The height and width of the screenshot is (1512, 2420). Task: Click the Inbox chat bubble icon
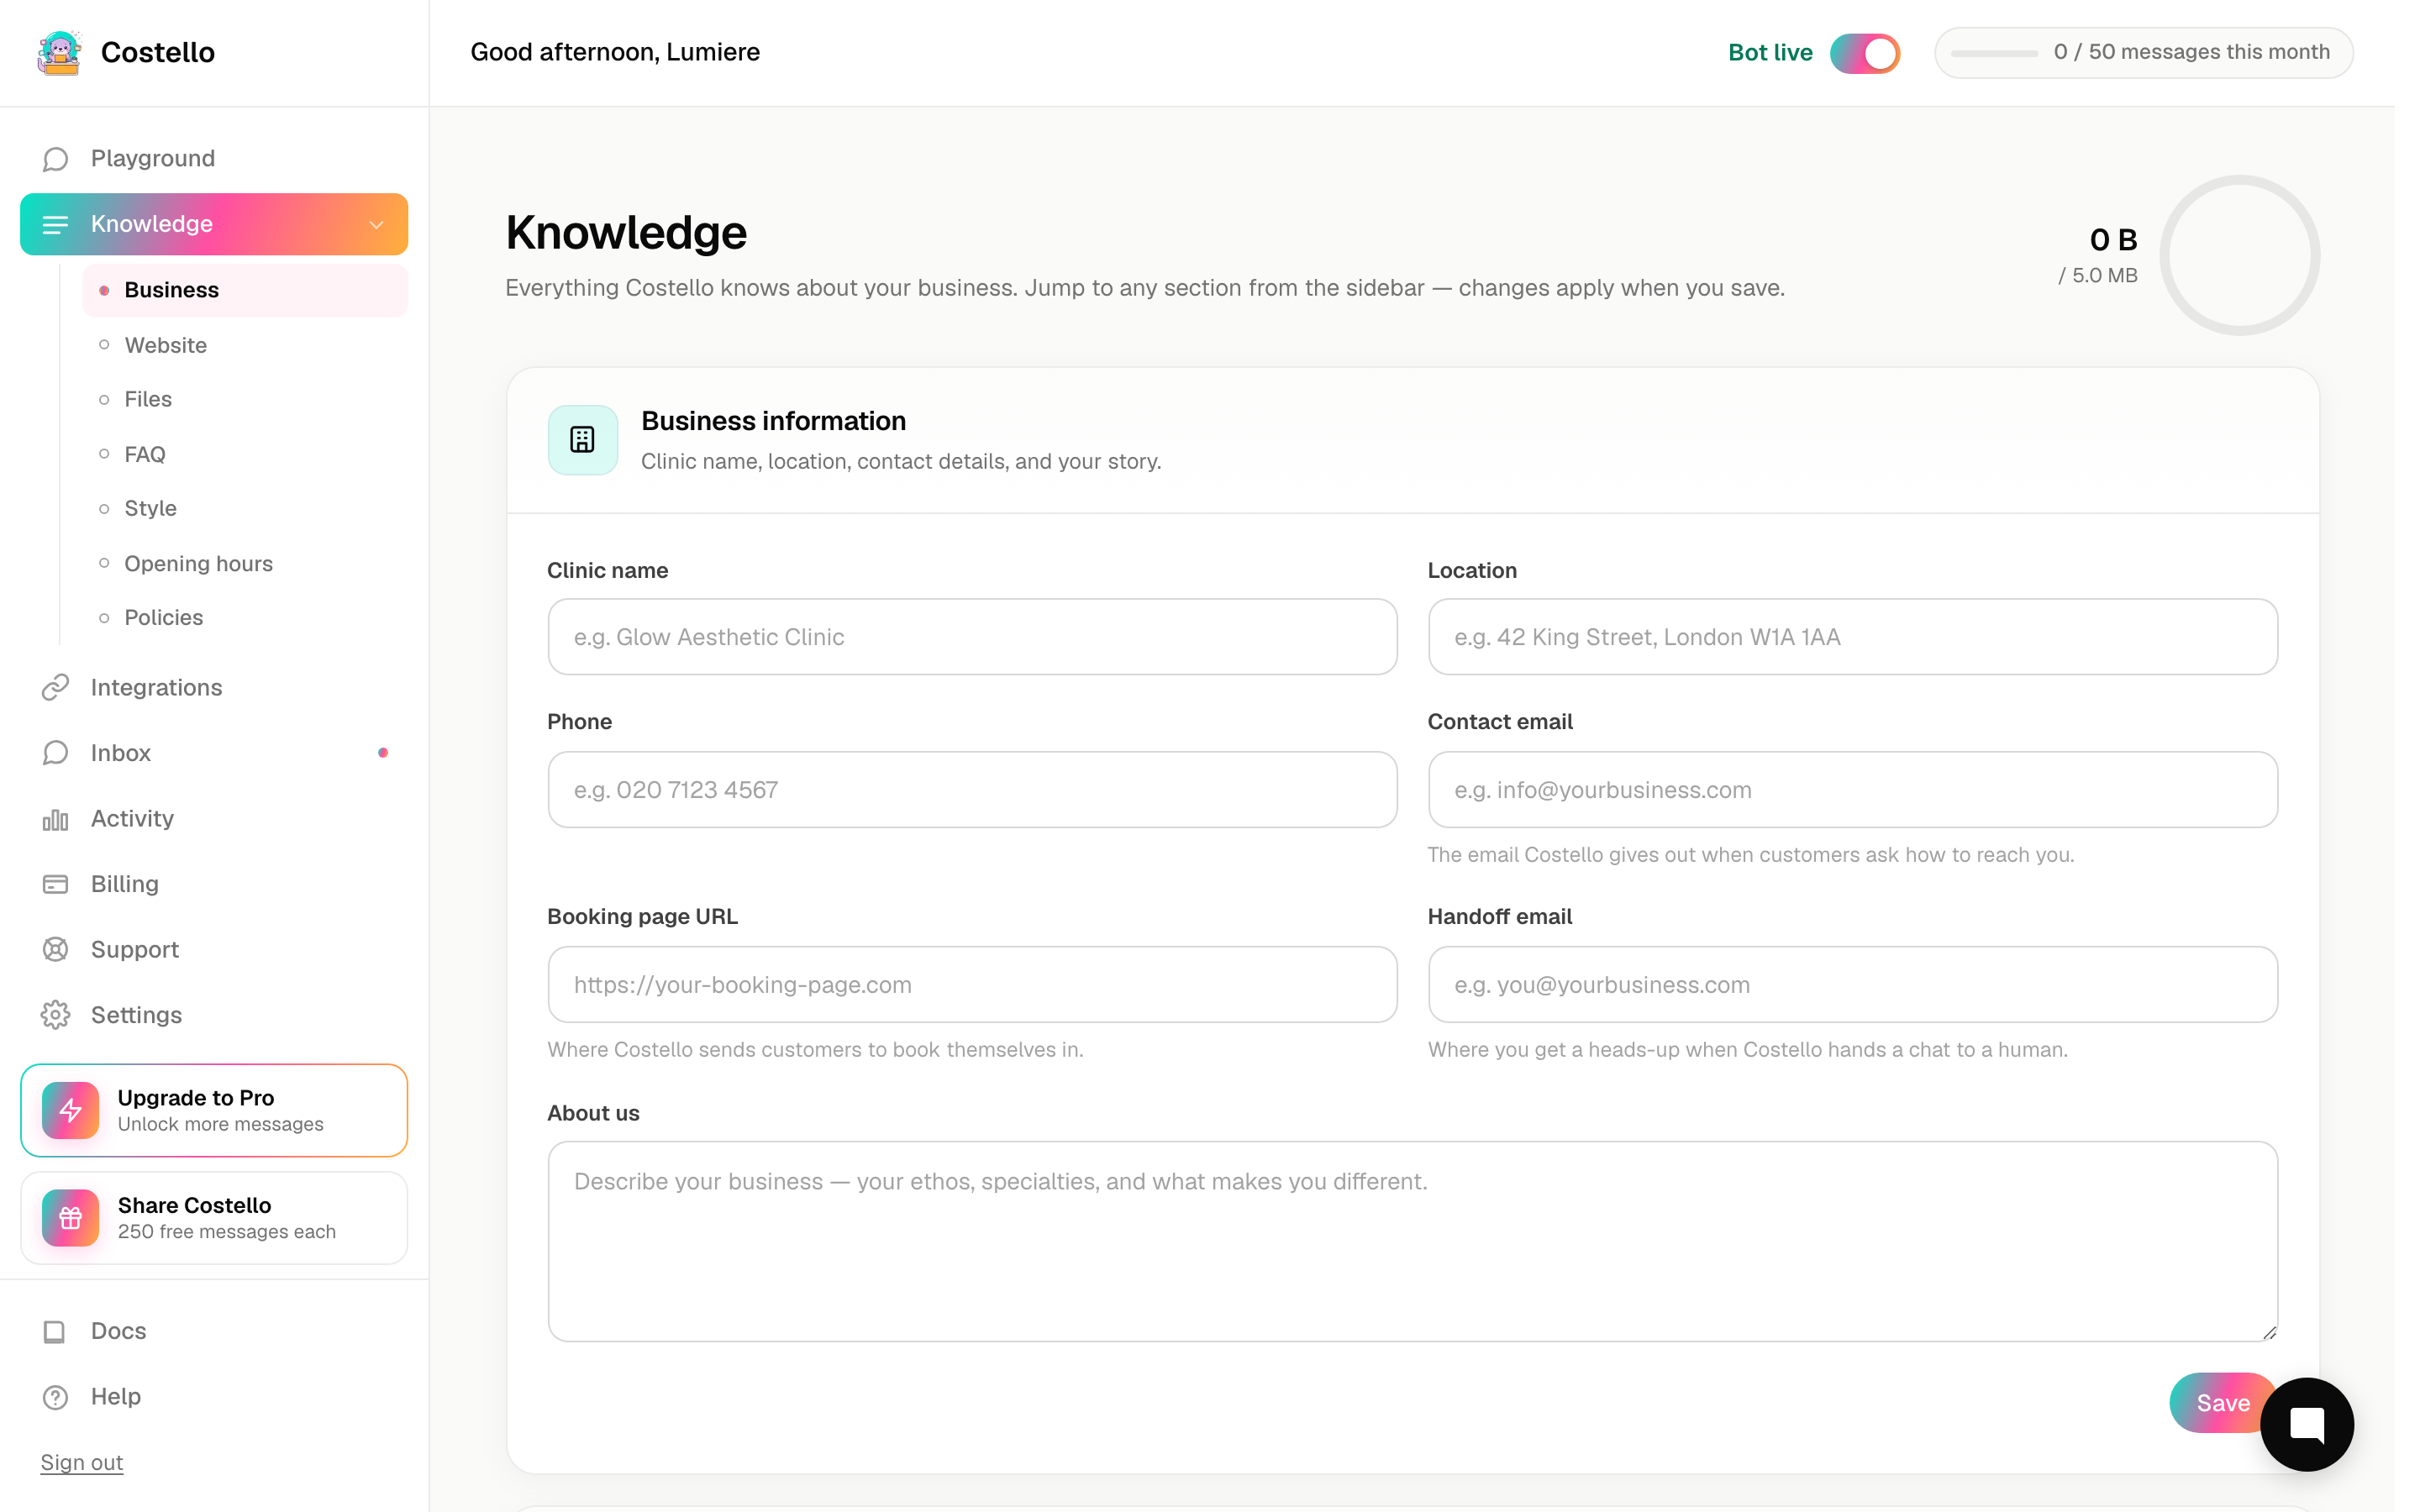pos(55,753)
